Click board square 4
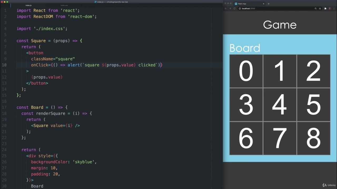This screenshot has height=189, width=337. click(280, 105)
